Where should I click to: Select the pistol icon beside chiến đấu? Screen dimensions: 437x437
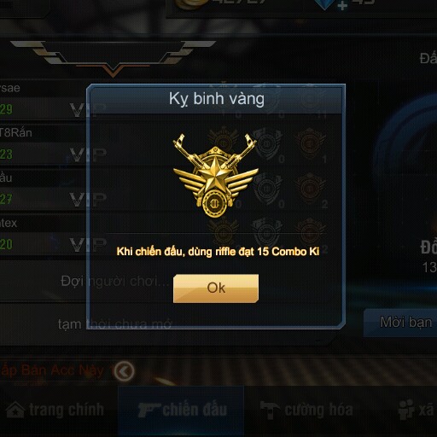149,410
